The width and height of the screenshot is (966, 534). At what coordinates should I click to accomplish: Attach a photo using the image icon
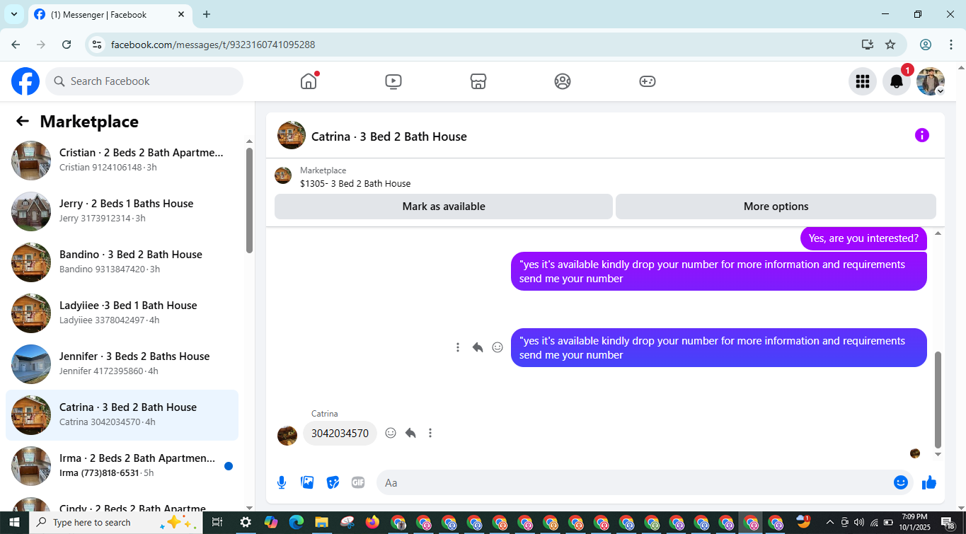[x=307, y=482]
